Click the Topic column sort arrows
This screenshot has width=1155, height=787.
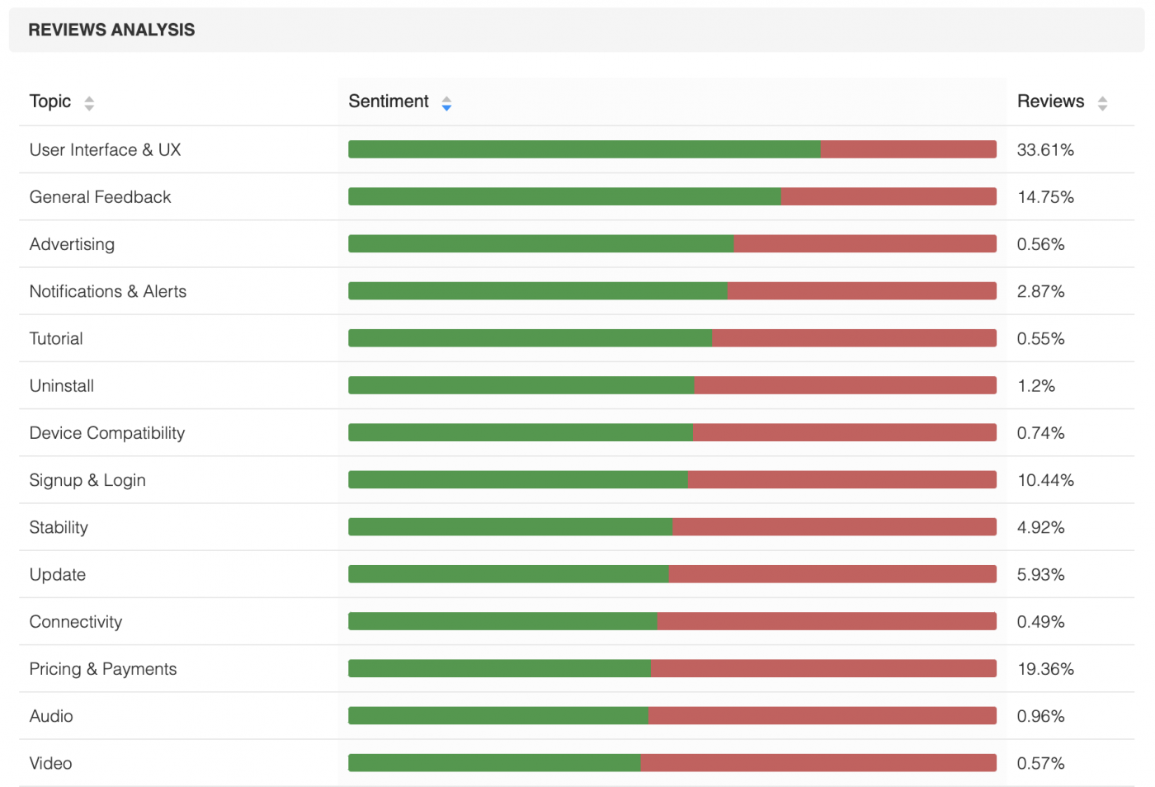click(88, 103)
